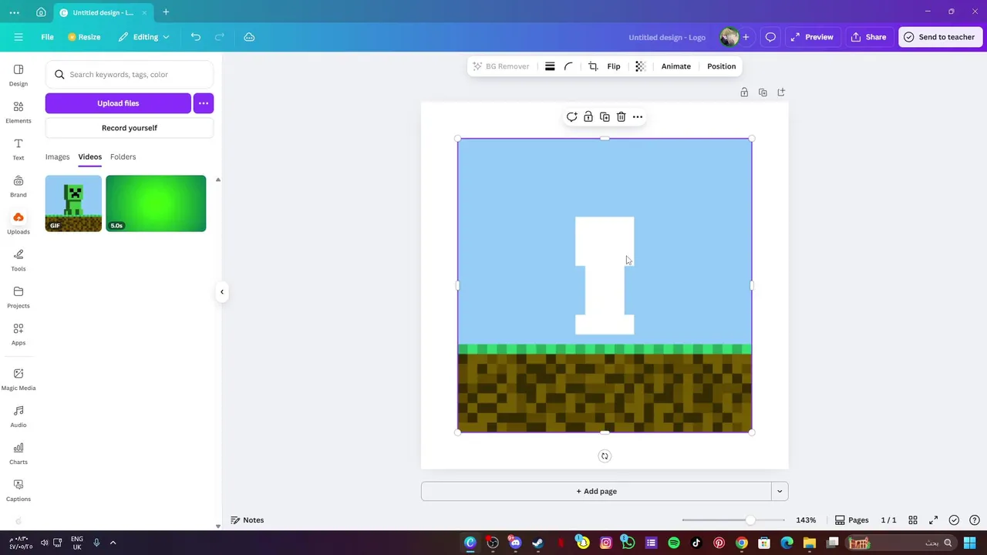The height and width of the screenshot is (555, 987).
Task: Click the cloud save status icon
Action: click(x=249, y=37)
